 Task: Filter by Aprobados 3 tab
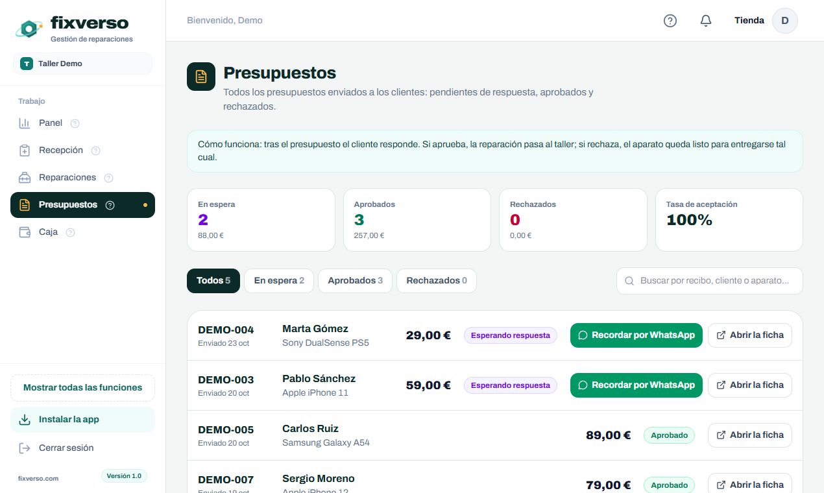(x=355, y=281)
